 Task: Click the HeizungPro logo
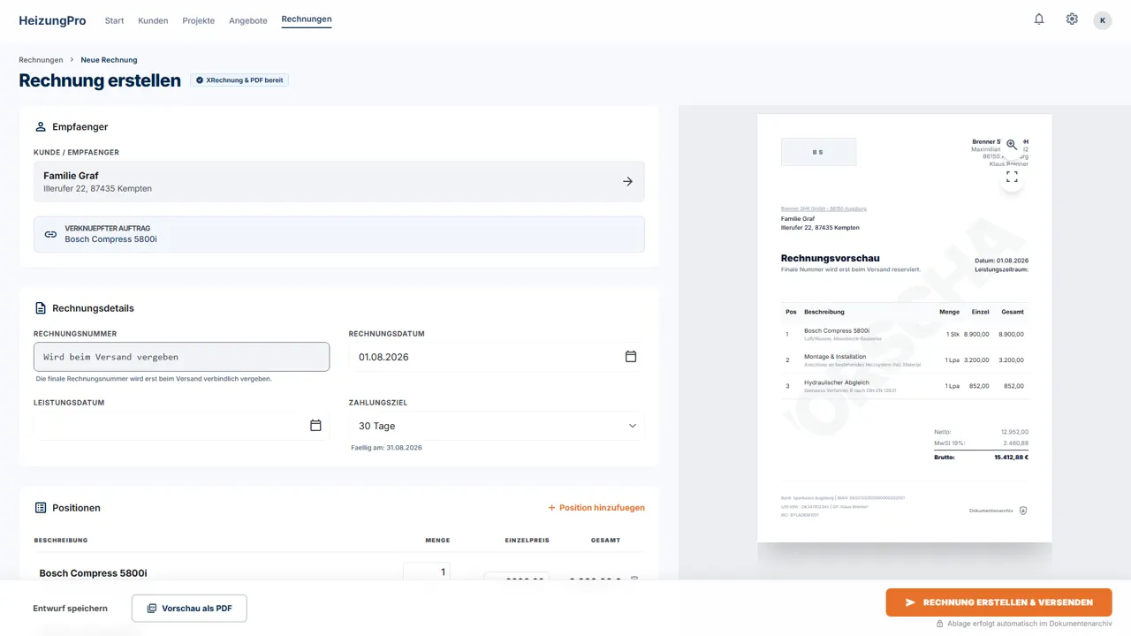(x=52, y=20)
